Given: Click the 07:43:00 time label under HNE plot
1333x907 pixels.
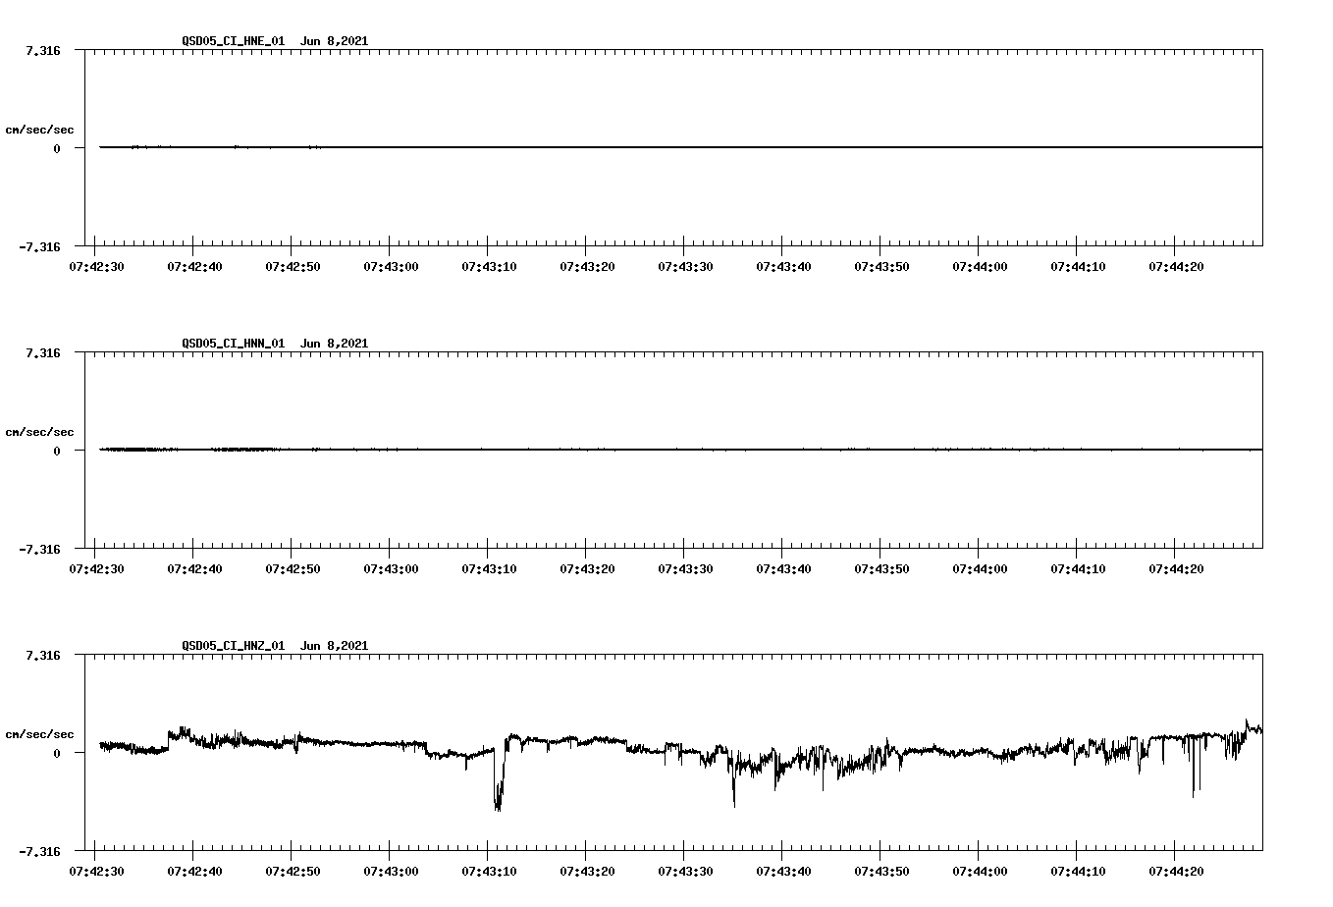Looking at the screenshot, I should click(391, 266).
